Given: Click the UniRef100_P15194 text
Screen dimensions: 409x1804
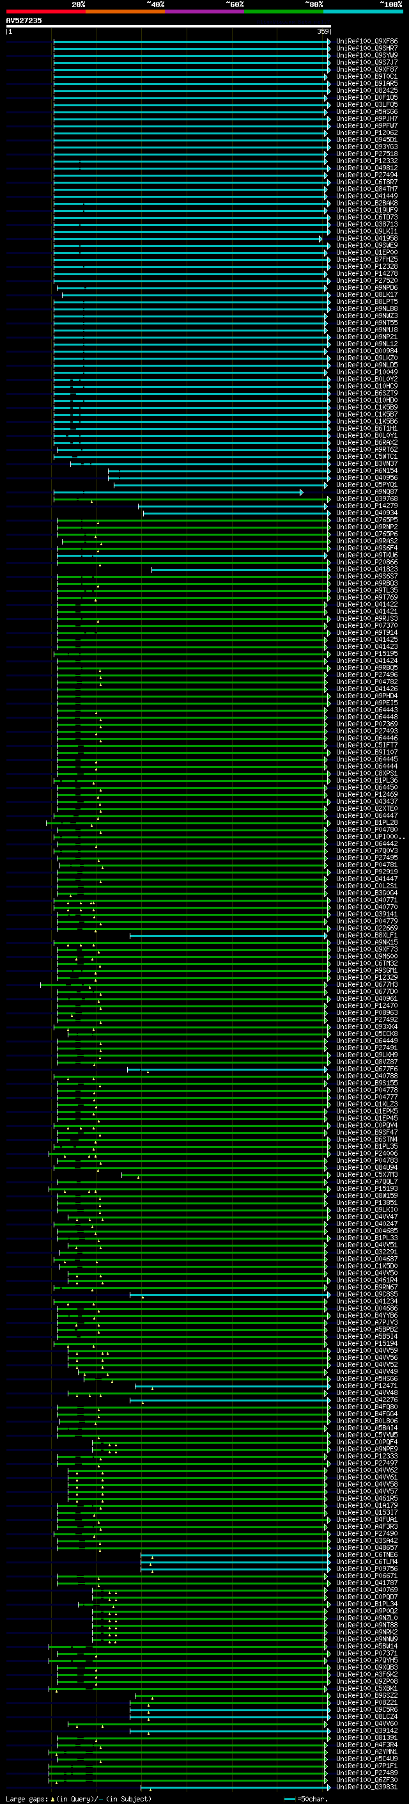Looking at the screenshot, I should coord(366,1344).
